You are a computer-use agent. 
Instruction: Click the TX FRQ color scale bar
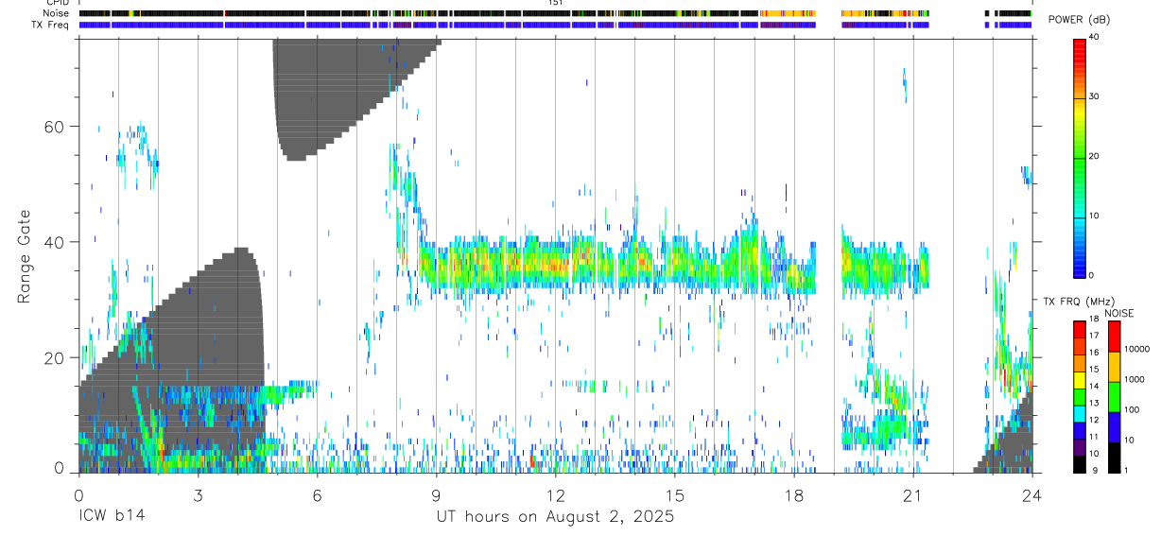1080,397
